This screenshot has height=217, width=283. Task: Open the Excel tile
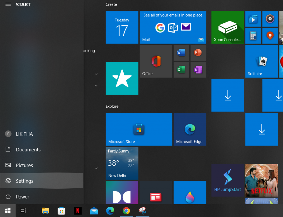pyautogui.click(x=181, y=69)
